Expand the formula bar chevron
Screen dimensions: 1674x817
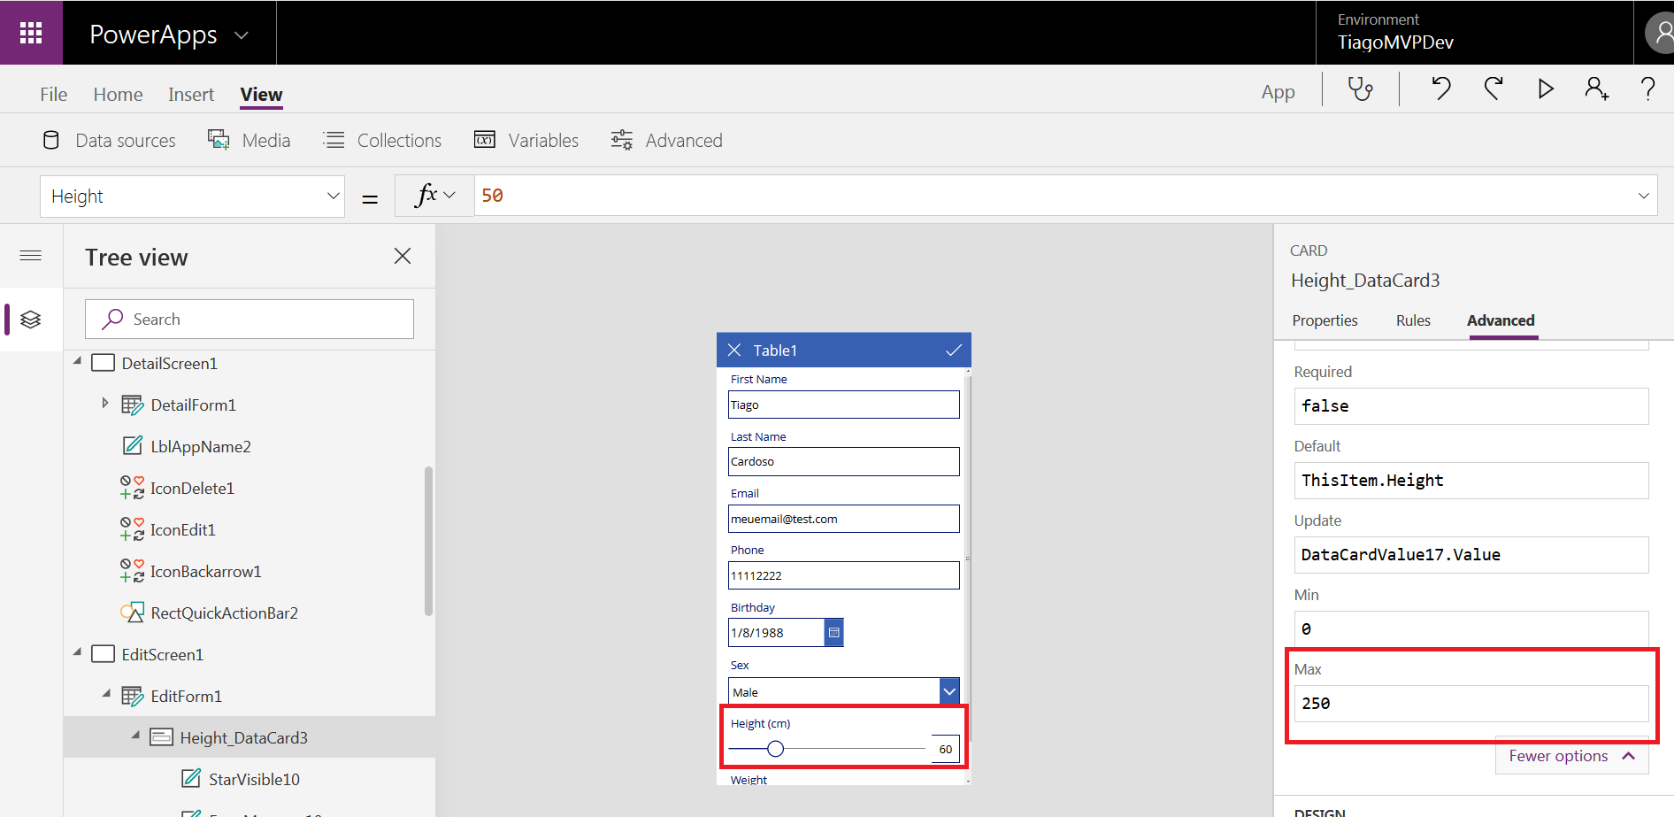[x=1643, y=196]
